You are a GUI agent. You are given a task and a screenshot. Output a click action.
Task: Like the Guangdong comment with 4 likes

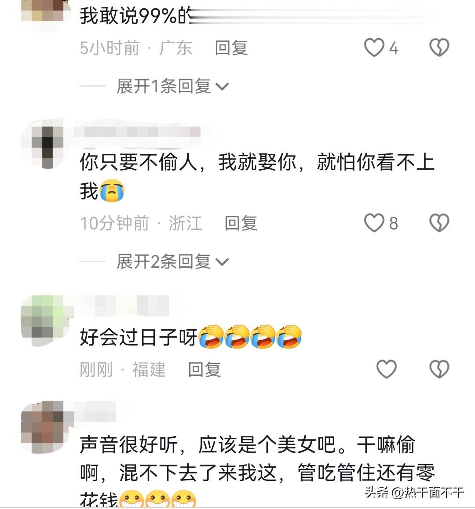(374, 47)
